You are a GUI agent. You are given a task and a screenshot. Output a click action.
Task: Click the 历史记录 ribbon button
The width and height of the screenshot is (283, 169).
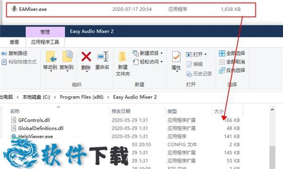click(x=199, y=74)
